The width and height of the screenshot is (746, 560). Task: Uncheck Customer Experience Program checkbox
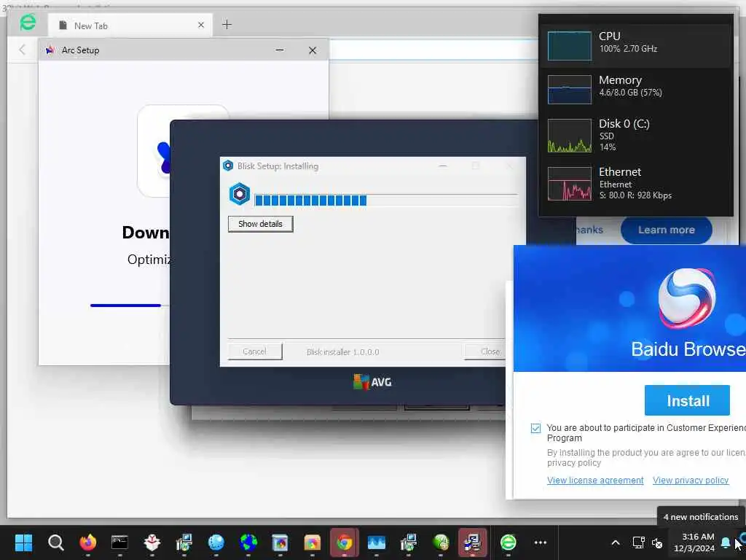coord(535,428)
